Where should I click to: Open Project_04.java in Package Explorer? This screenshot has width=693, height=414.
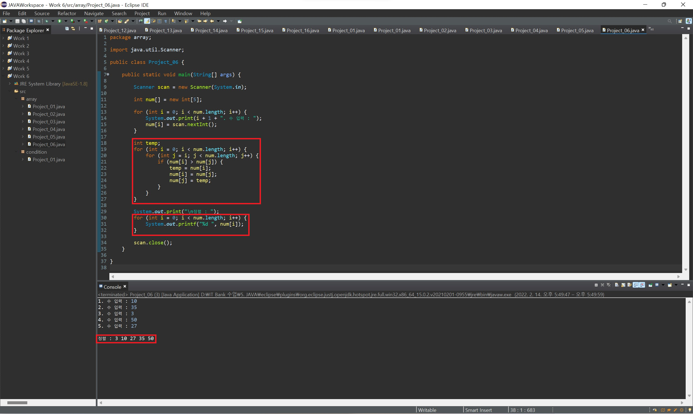[48, 129]
